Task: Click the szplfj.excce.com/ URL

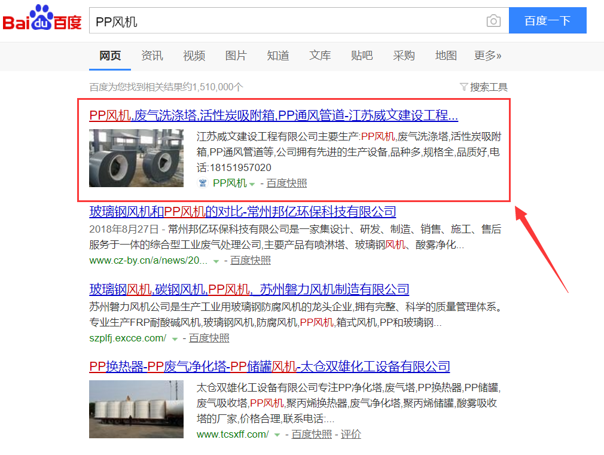Action: (128, 338)
